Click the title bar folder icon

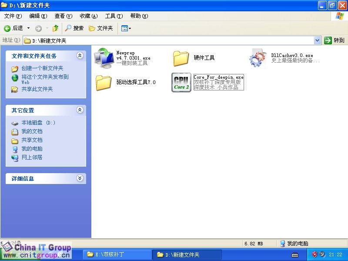(x=4, y=5)
